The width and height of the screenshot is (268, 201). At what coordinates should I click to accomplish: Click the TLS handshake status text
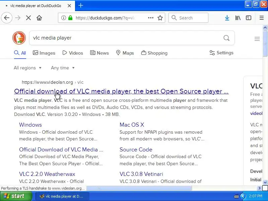pyautogui.click(x=43, y=188)
